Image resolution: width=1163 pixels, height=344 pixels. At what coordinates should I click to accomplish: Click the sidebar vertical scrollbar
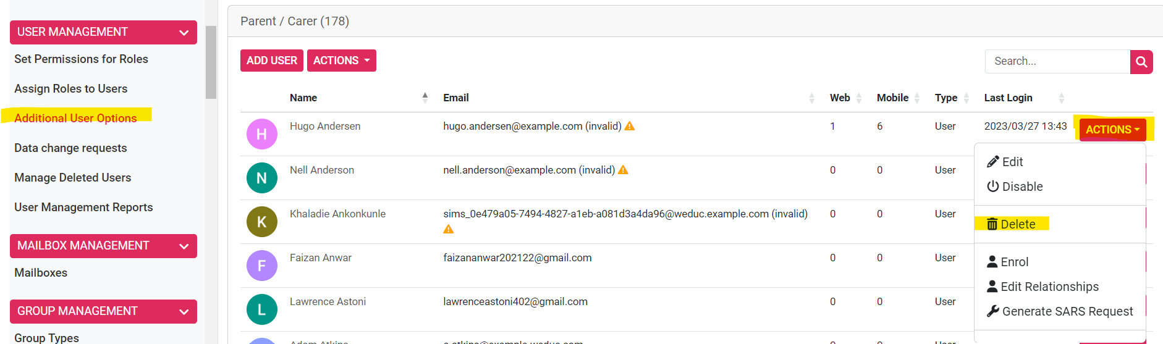click(x=211, y=62)
